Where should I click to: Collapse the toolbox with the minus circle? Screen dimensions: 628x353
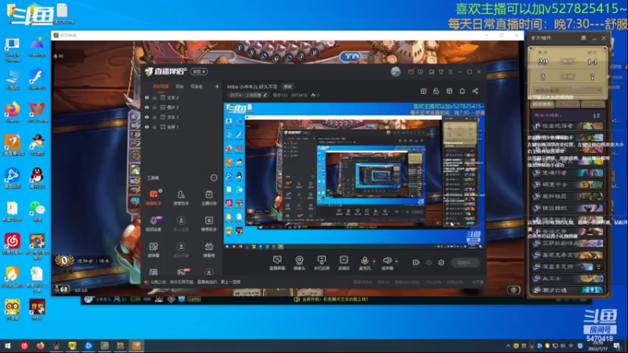click(x=214, y=178)
